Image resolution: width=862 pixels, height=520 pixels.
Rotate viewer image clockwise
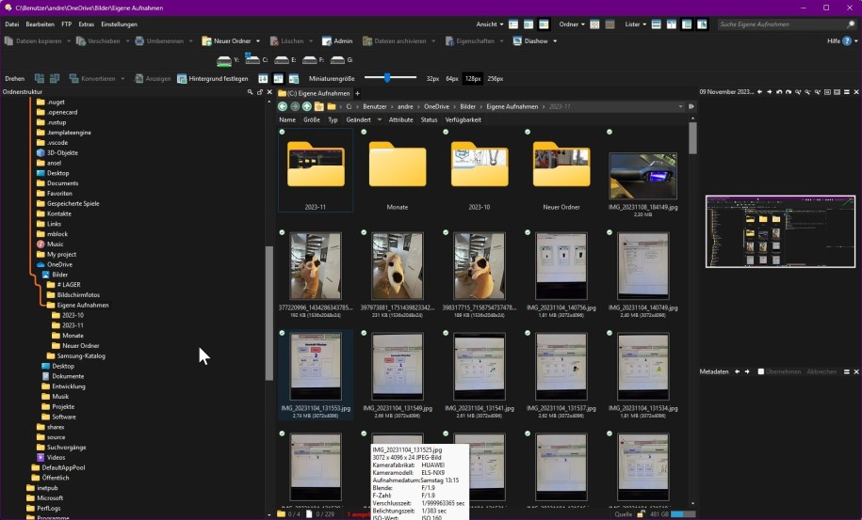point(789,92)
